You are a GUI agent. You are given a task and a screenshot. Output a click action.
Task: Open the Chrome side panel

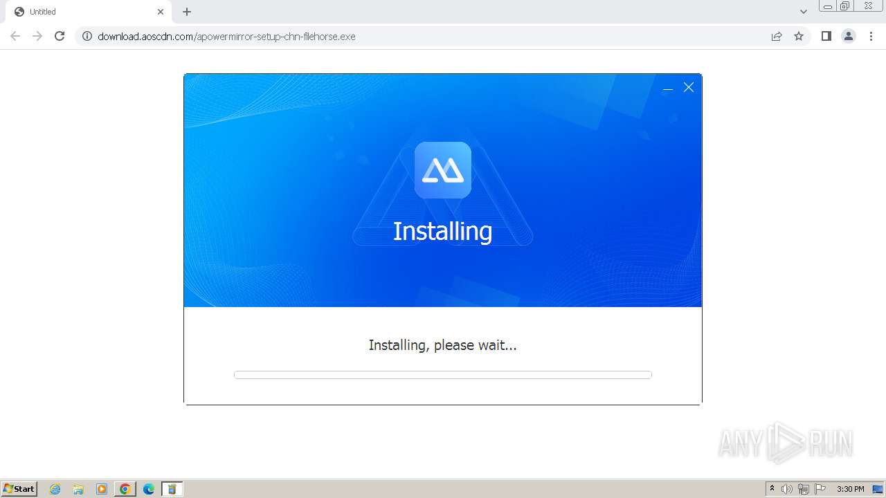coord(826,36)
